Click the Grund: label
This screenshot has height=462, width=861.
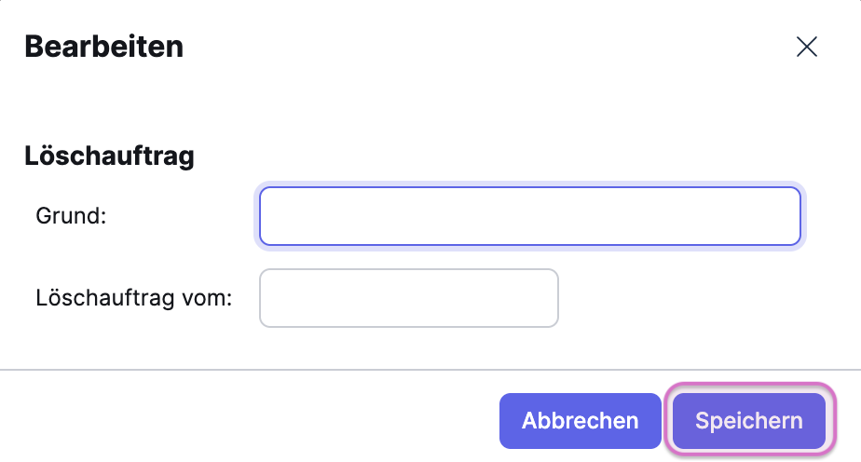coord(72,216)
